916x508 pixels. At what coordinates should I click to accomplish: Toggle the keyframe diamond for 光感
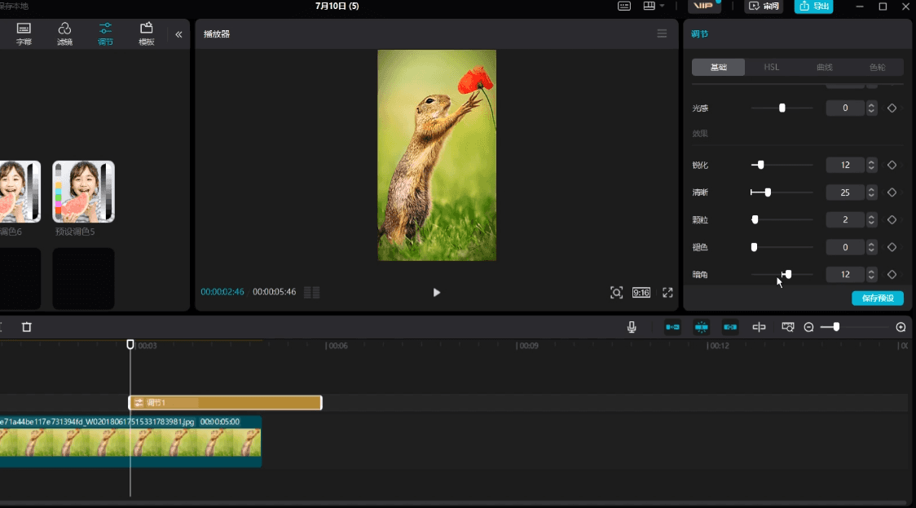[x=892, y=108]
